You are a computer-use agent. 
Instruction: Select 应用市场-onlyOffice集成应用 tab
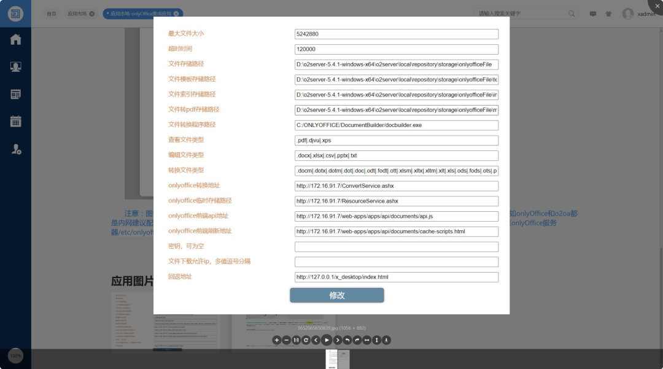(141, 14)
